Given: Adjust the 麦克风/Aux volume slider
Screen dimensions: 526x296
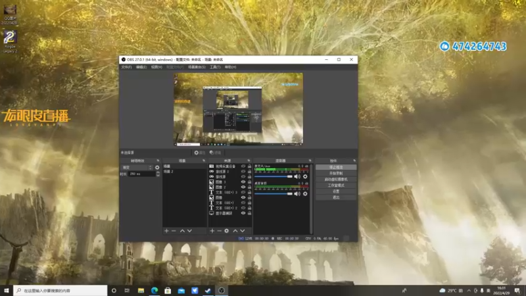Looking at the screenshot, I should (274, 176).
